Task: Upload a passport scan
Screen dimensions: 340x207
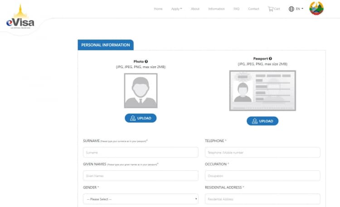Action: click(262, 121)
